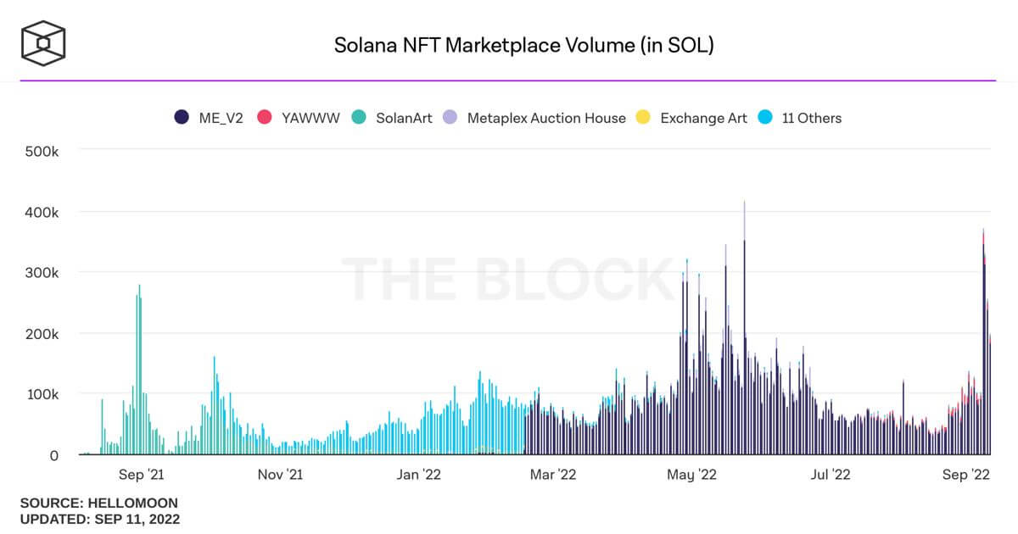Select the May '22 x-axis label
1018x534 pixels.
tap(692, 475)
